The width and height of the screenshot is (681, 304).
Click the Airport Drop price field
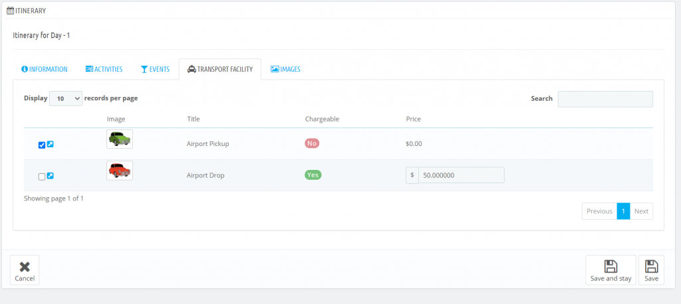point(462,175)
